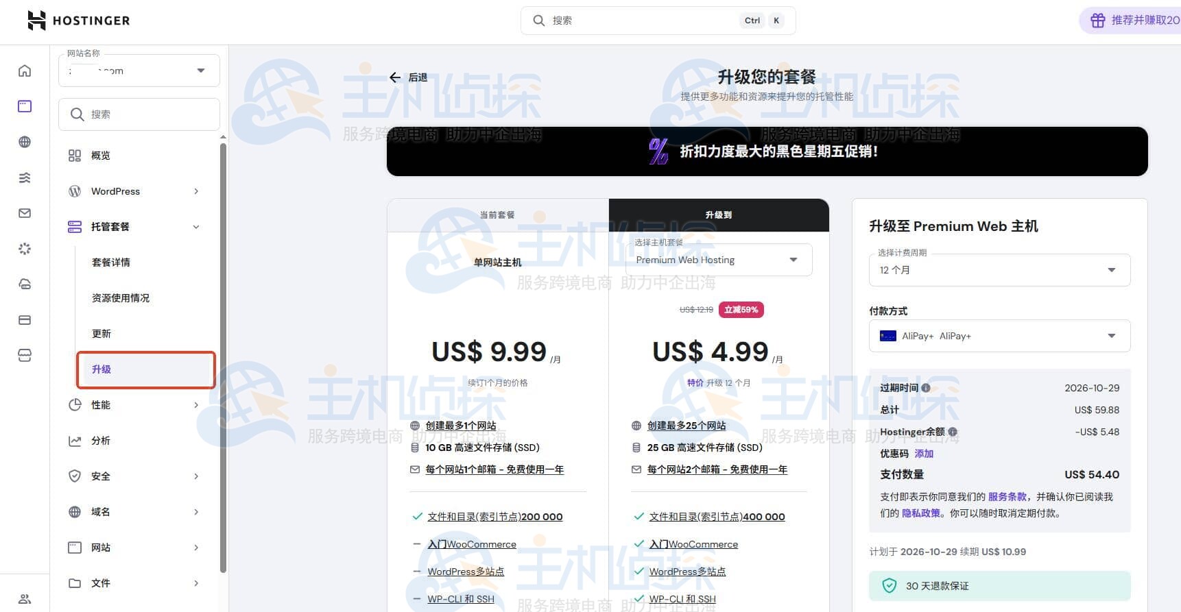Click the files folder icon in sidebar

tap(75, 583)
